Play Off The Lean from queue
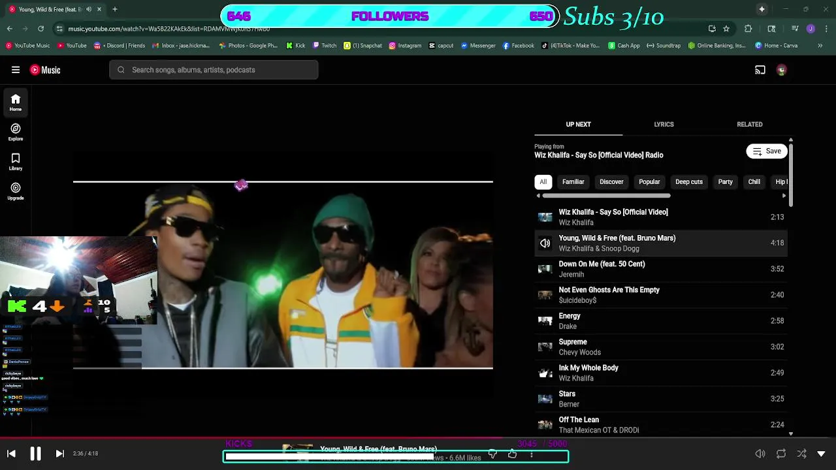The height and width of the screenshot is (470, 836). coord(661,425)
